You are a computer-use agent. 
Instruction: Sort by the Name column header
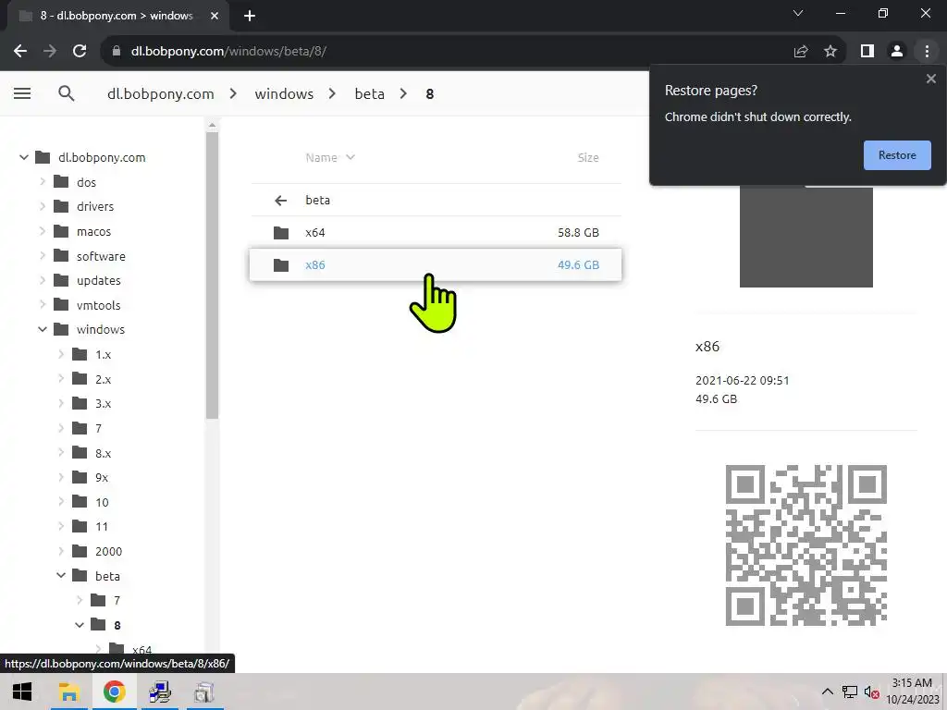[330, 157]
